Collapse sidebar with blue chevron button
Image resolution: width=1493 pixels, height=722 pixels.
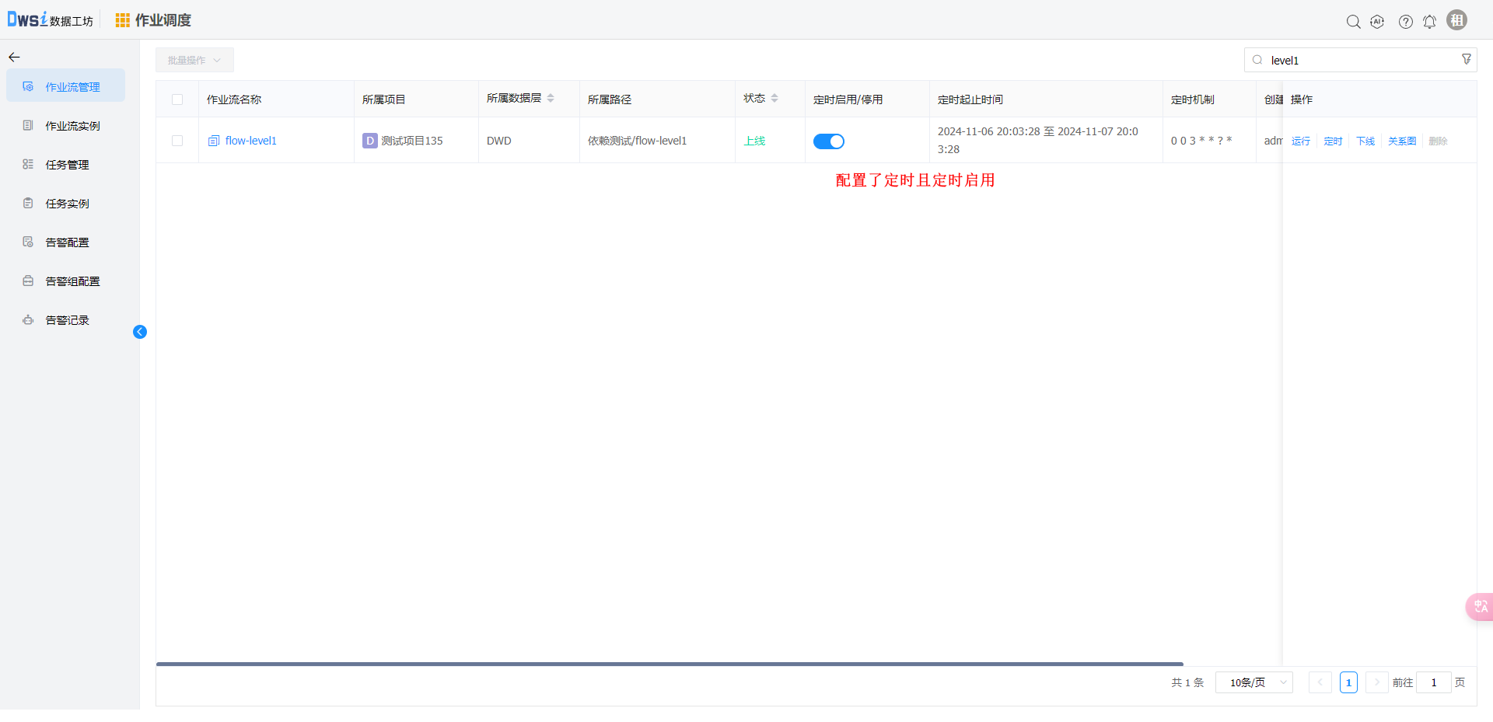[x=140, y=332]
